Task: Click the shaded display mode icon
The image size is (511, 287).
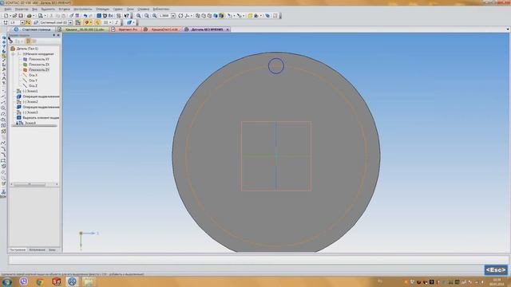Action: pos(216,16)
